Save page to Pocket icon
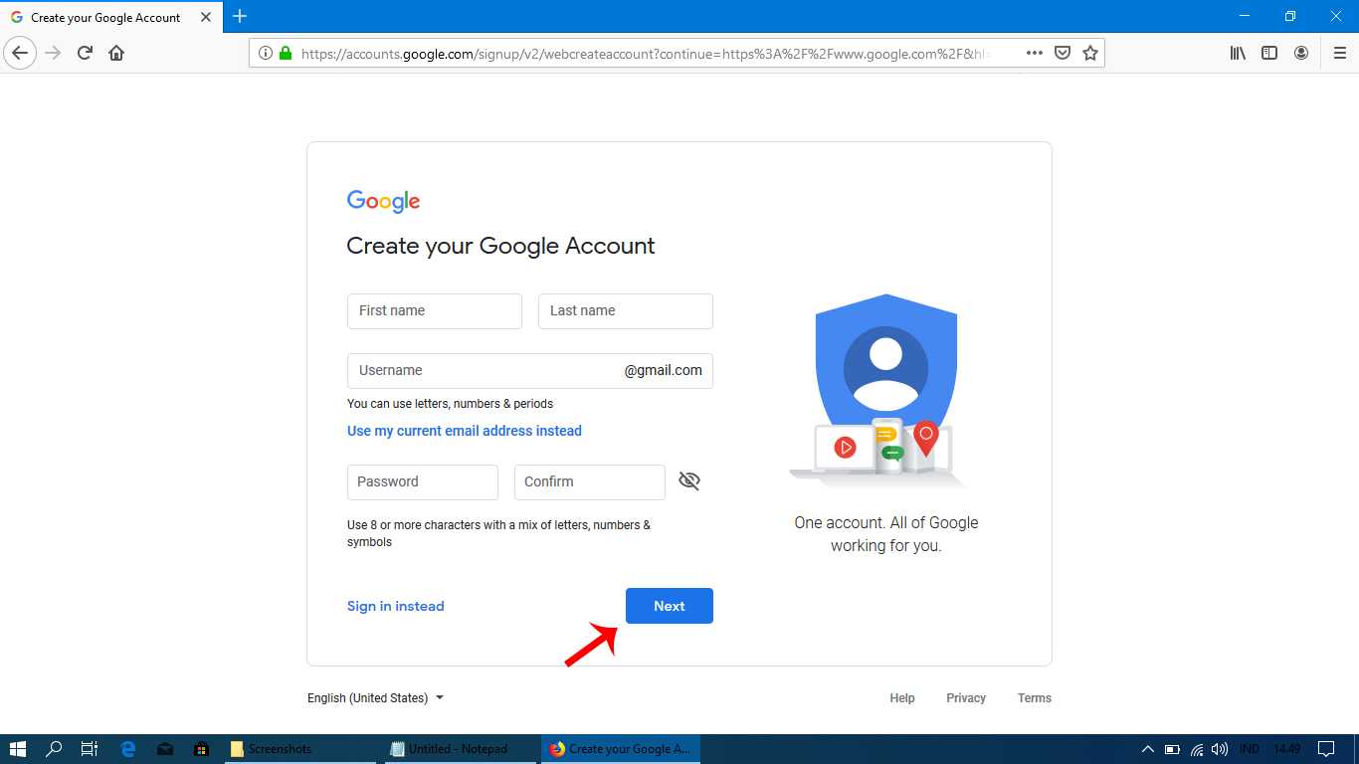Screen dimensions: 1359x764 (1063, 54)
